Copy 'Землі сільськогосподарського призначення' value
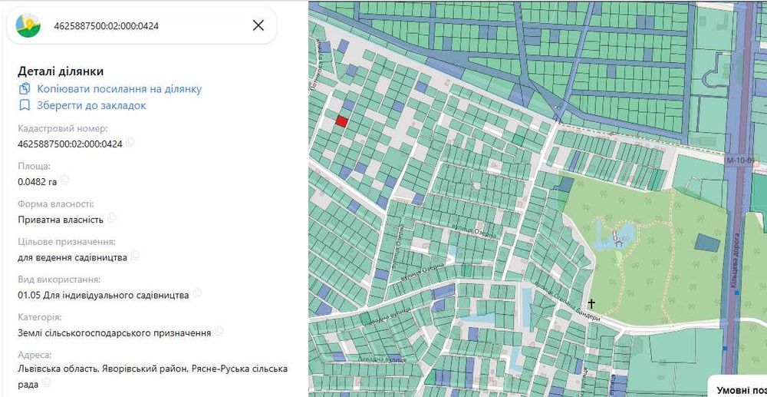 pyautogui.click(x=219, y=331)
